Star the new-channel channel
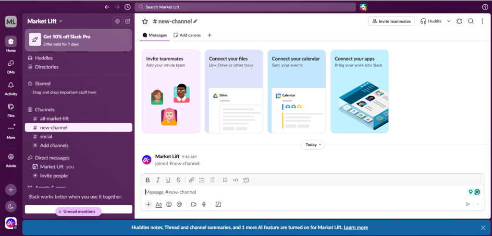 click(x=145, y=21)
